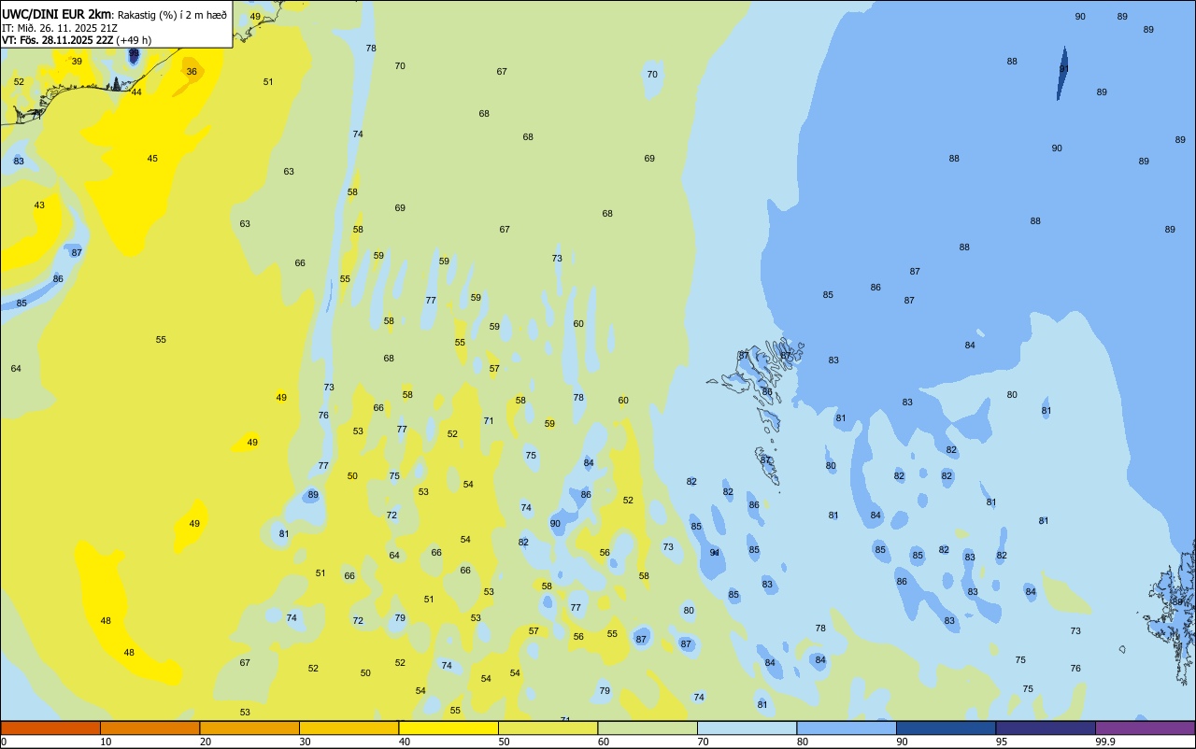Select the 44 humidity value near the coast
Viewport: 1196px width, 749px height.
click(136, 92)
